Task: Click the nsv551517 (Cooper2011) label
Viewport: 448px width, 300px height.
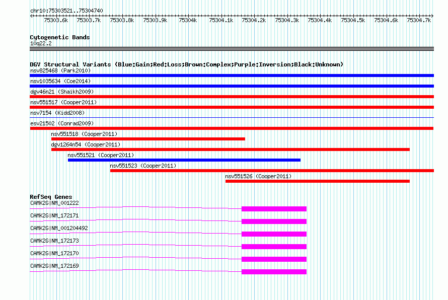Action: point(63,102)
